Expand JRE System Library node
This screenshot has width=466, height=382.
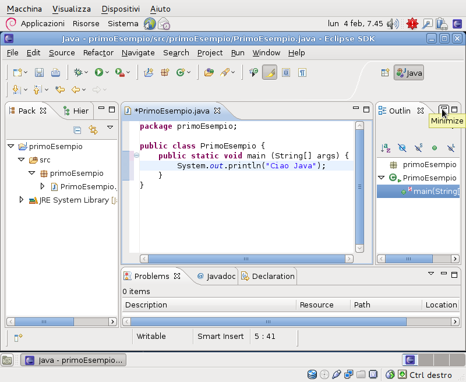point(21,200)
